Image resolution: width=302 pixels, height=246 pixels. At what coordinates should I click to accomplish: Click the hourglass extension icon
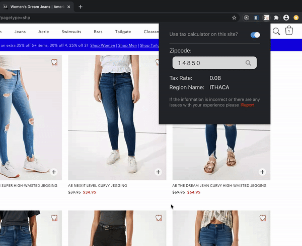tap(256, 18)
